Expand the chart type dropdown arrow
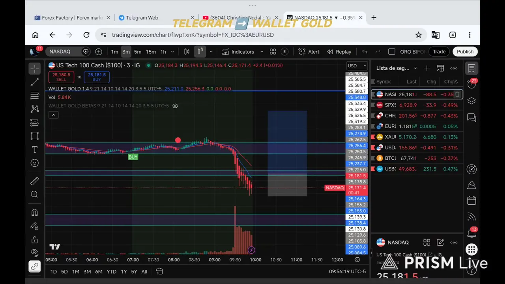Image resolution: width=505 pixels, height=284 pixels. [211, 52]
